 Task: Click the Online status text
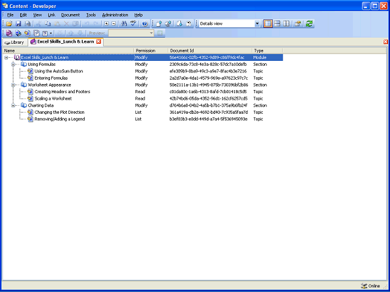(374, 286)
